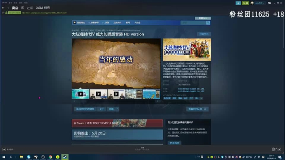The width and height of the screenshot is (285, 160).
Task: Reload the store page with refresh icon
Action: pos(3,13)
